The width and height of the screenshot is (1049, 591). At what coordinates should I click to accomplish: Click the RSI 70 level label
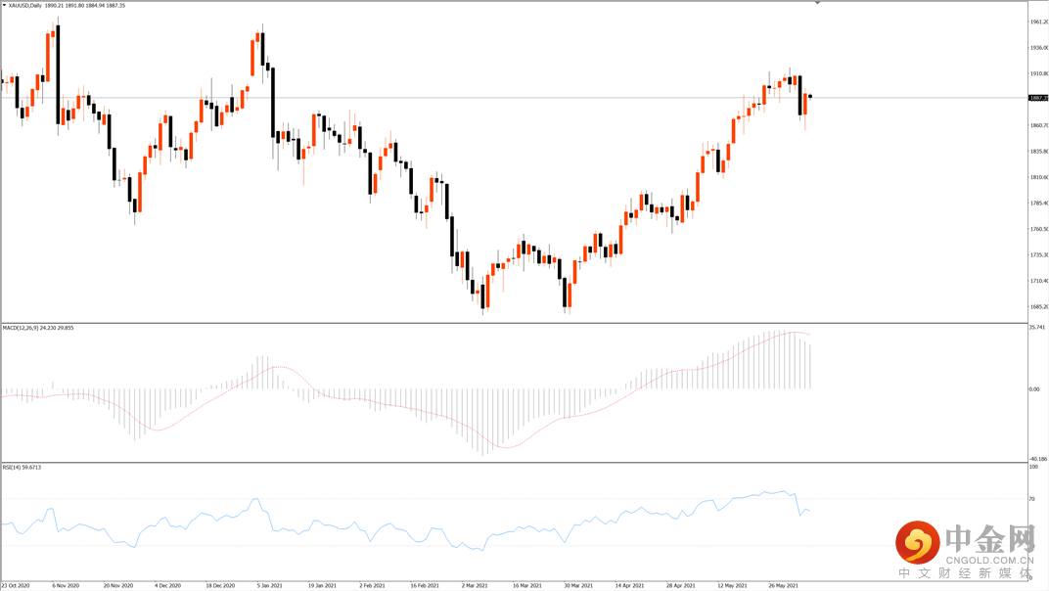[x=1031, y=499]
